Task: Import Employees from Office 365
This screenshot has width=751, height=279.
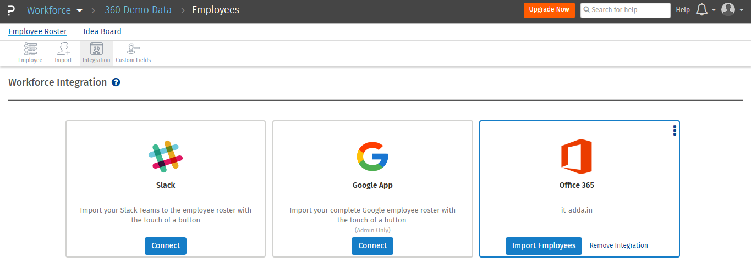Action: click(544, 245)
